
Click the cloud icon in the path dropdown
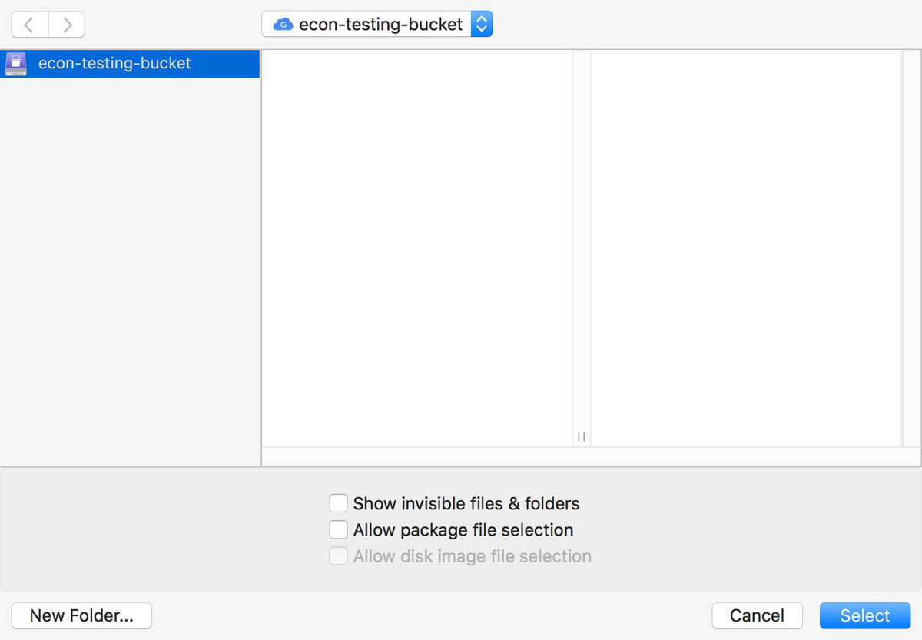282,24
